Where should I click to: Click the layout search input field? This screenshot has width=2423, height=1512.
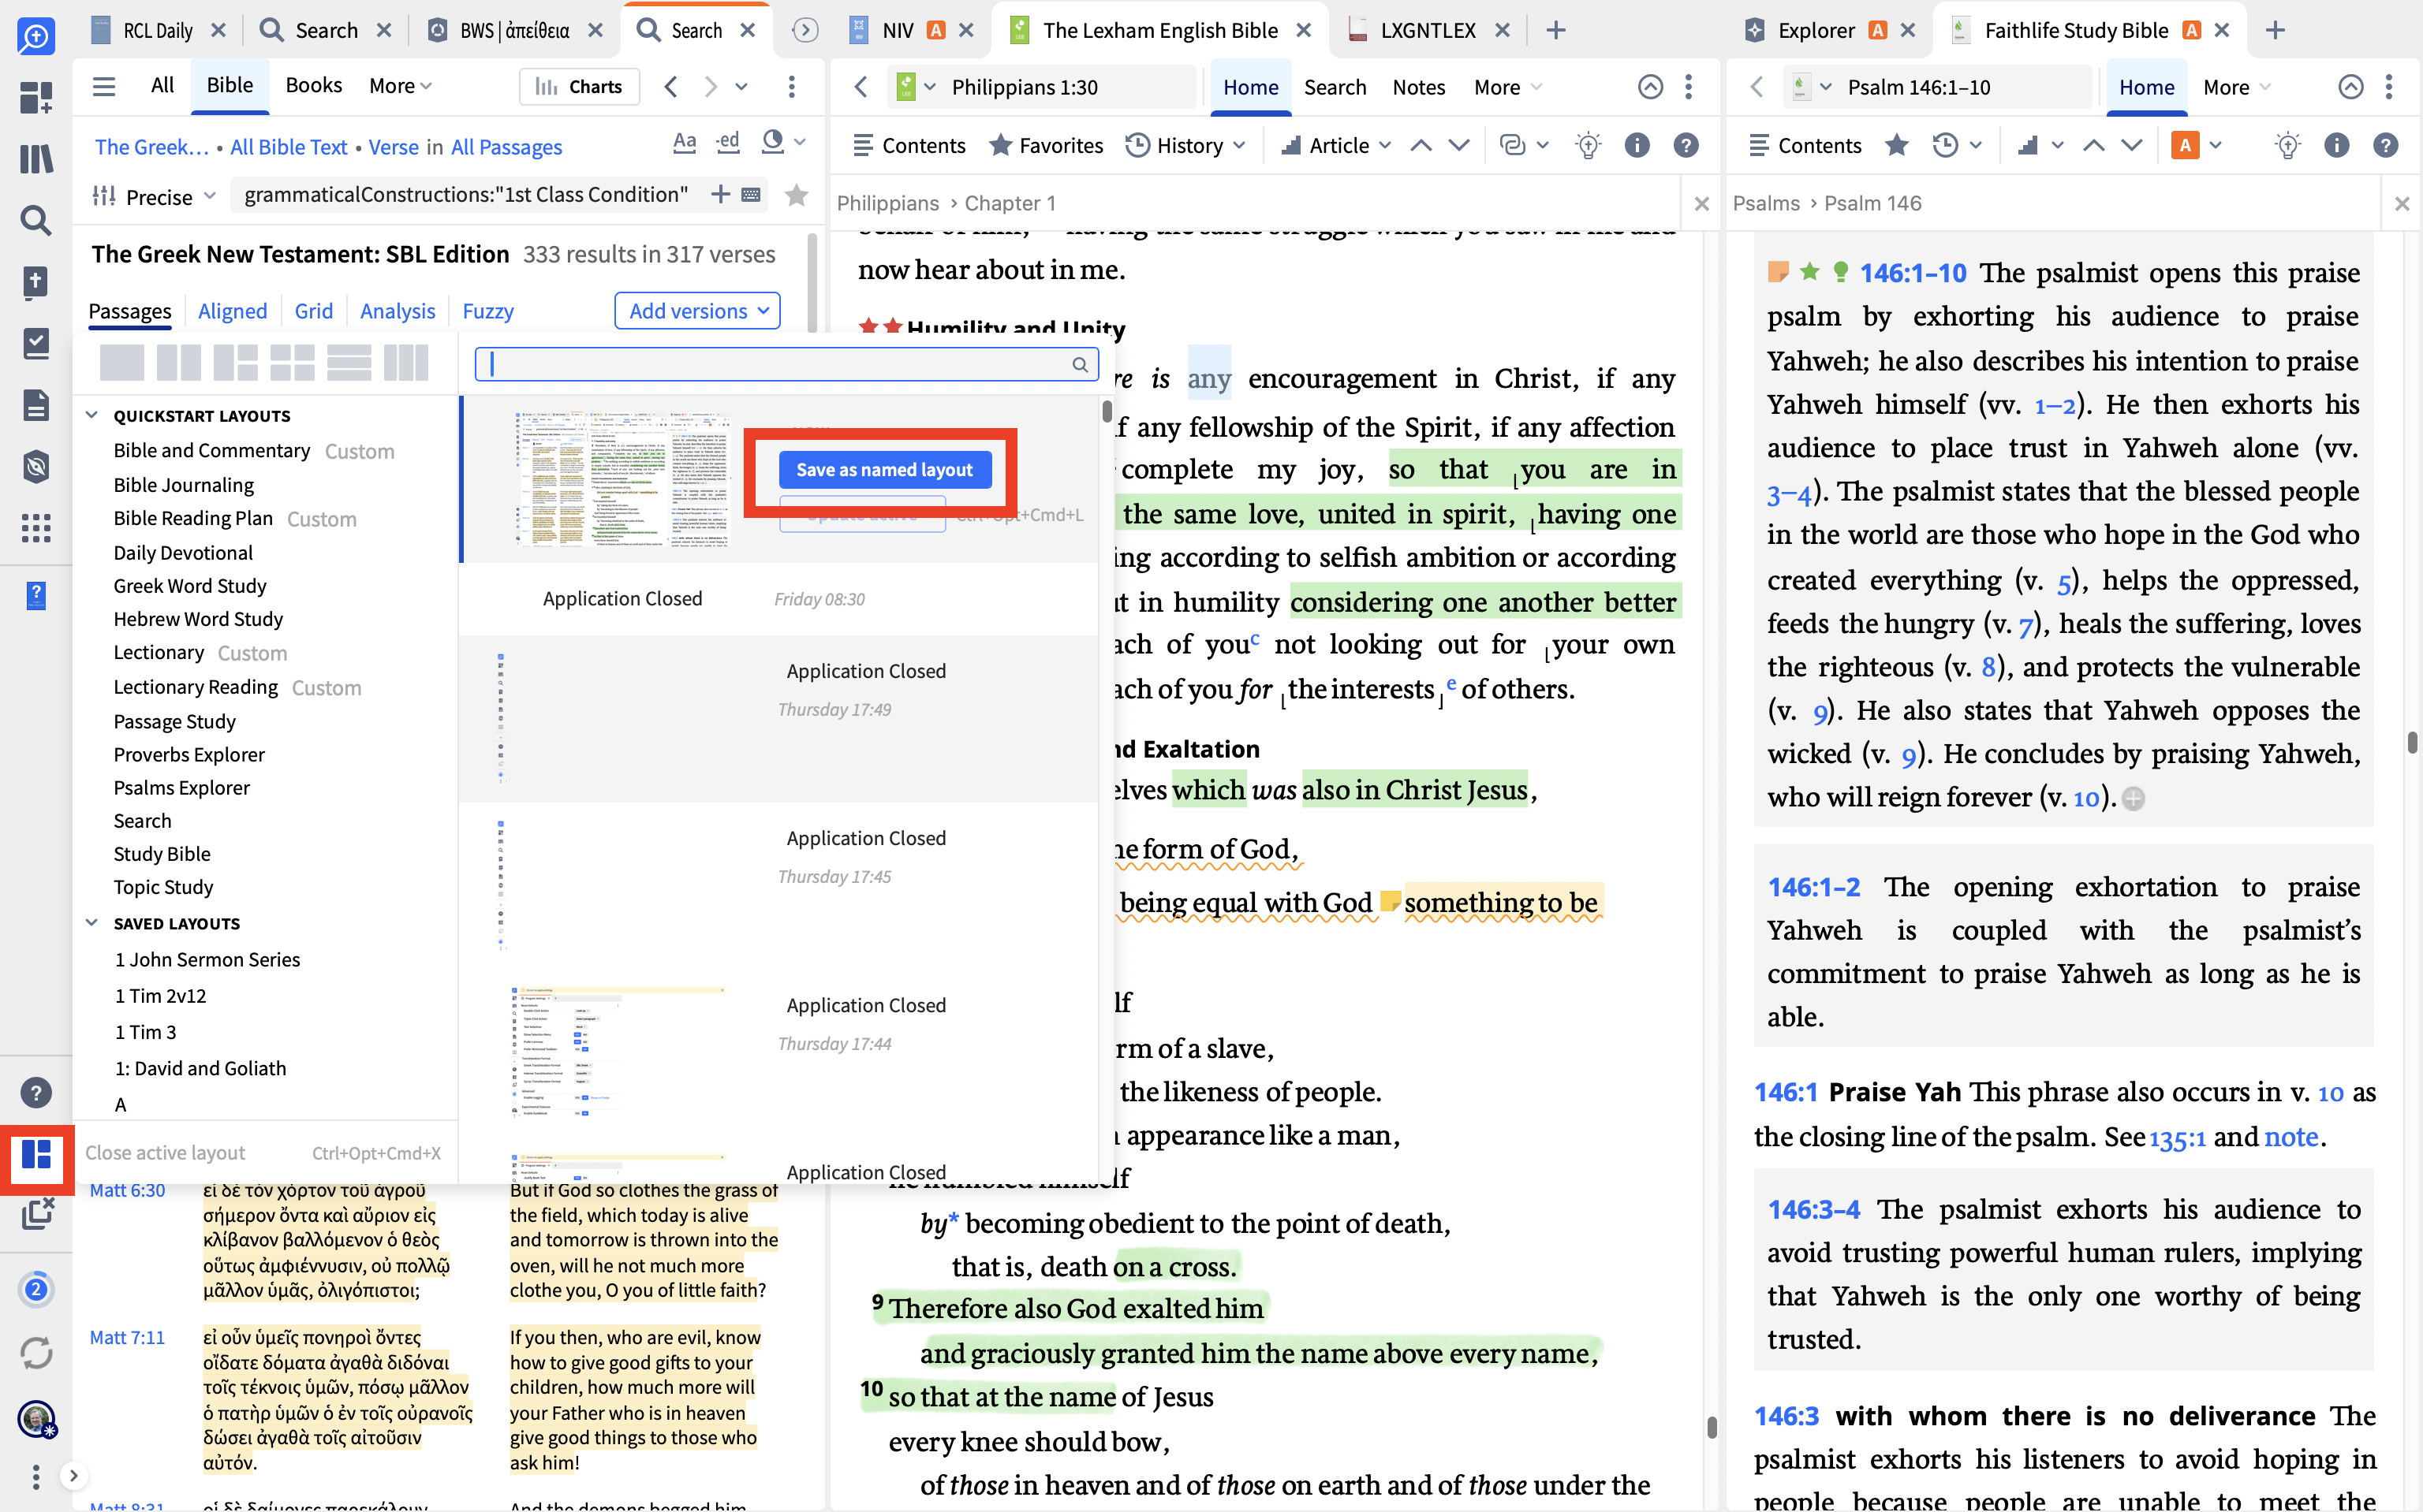(x=786, y=364)
